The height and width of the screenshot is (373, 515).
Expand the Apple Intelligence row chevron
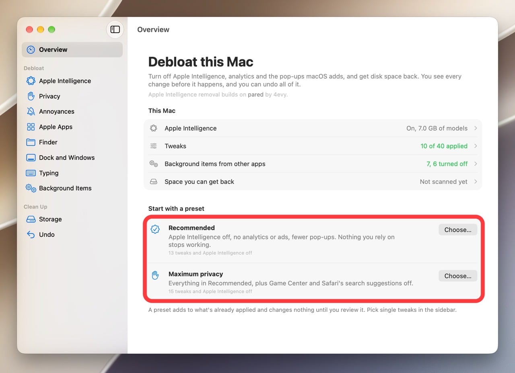tap(476, 128)
